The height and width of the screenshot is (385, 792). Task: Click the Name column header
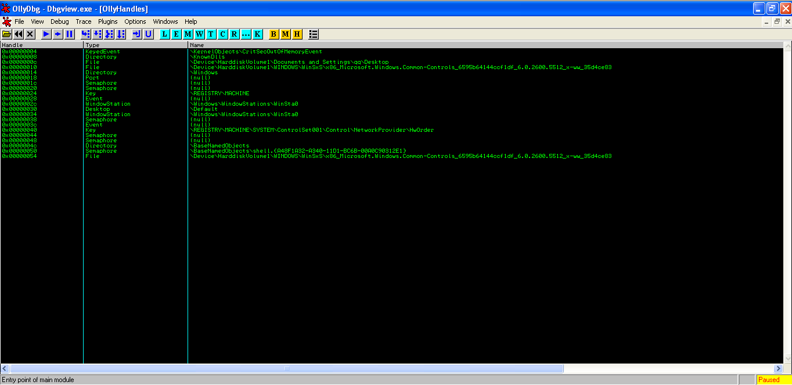click(485, 45)
